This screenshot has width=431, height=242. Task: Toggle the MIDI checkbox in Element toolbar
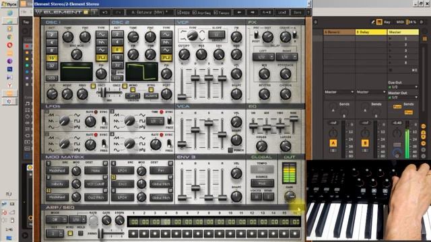click(179, 12)
